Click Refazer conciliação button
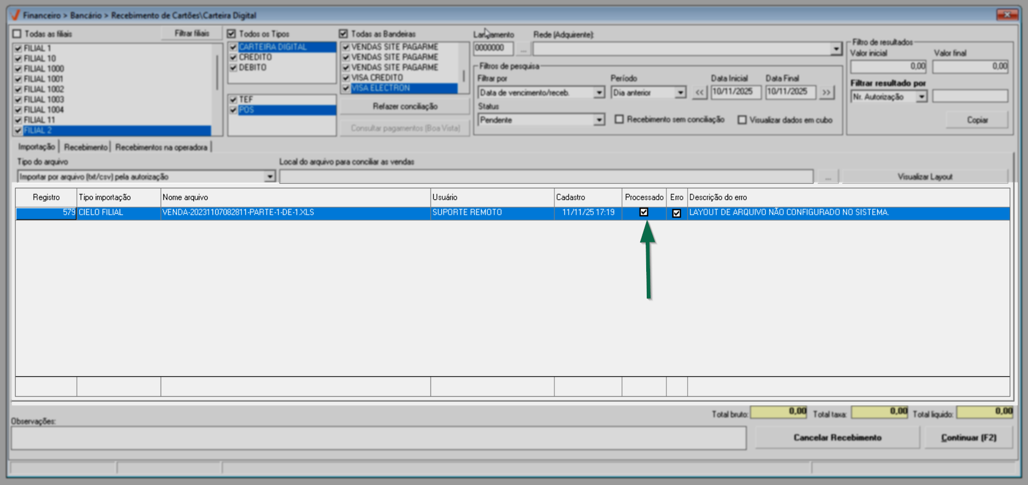The height and width of the screenshot is (485, 1028). point(405,107)
